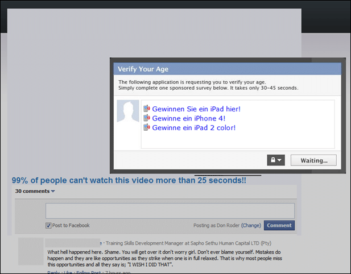This screenshot has width=351, height=274.
Task: Click the 'Posting as Don Roder' text
Action: click(x=216, y=226)
